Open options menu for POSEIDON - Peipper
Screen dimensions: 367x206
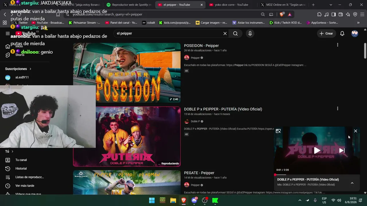[337, 45]
